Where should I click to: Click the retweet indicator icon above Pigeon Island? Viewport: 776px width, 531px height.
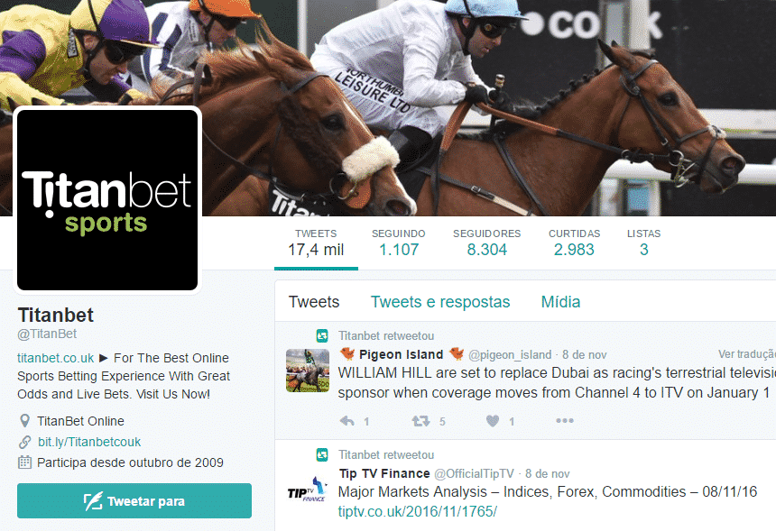pyautogui.click(x=322, y=336)
